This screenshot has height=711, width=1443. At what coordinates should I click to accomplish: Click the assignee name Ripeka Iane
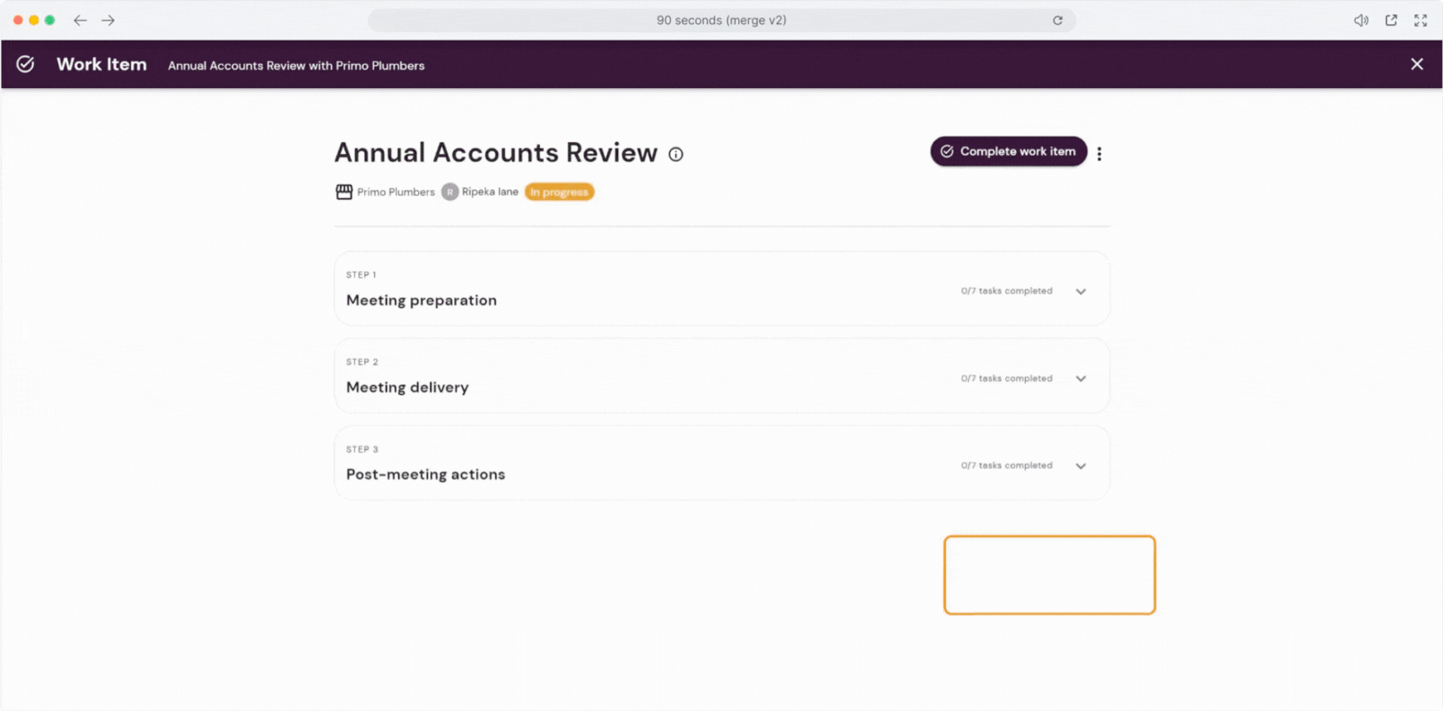pos(490,192)
